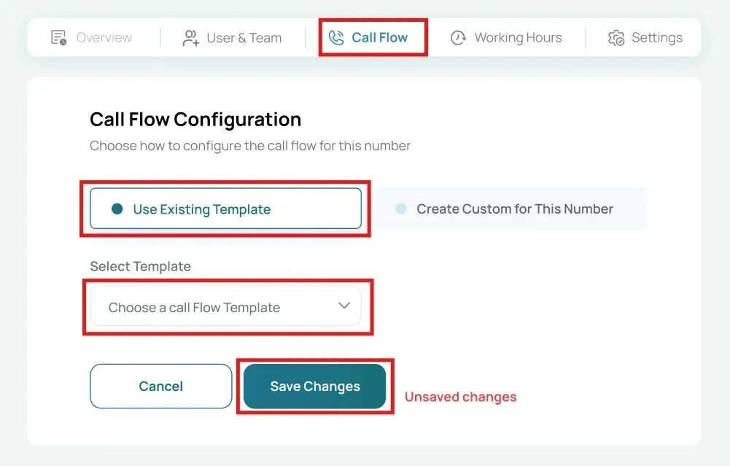Click the User & Team person icon

(190, 38)
